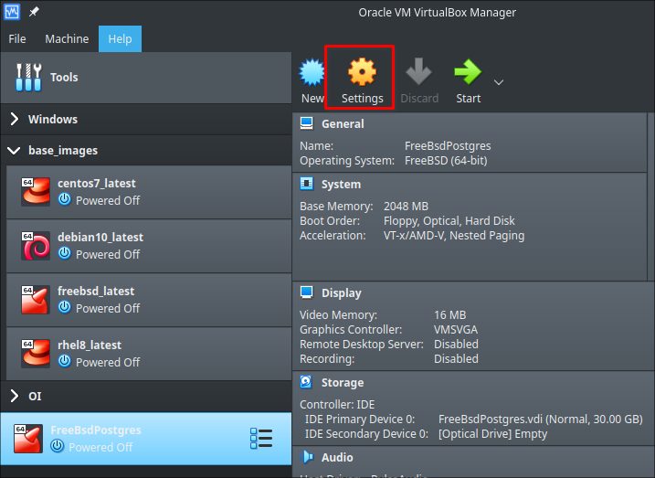Click the rhel8_latest red hat OS icon
655x478 pixels.
[36, 354]
